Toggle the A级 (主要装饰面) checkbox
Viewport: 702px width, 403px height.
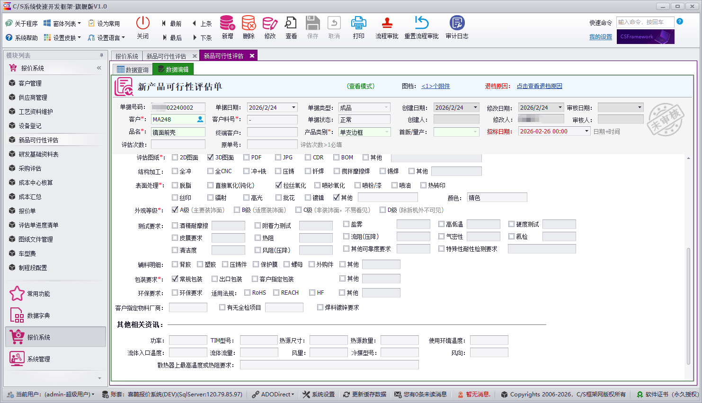tap(175, 210)
